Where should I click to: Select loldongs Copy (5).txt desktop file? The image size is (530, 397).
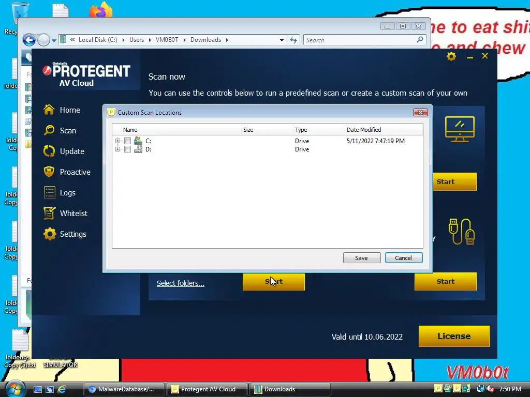pyautogui.click(x=20, y=349)
